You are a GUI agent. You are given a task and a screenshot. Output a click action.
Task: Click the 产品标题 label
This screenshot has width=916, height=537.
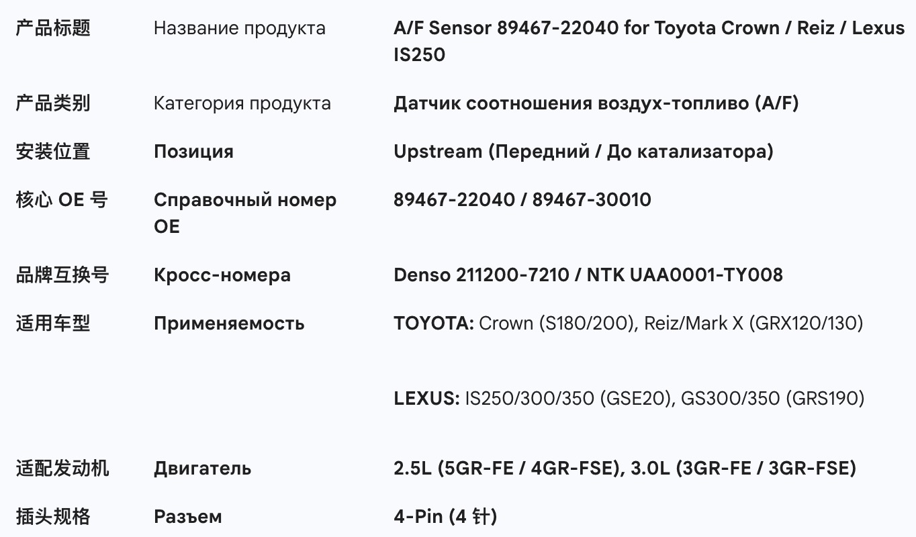click(53, 28)
